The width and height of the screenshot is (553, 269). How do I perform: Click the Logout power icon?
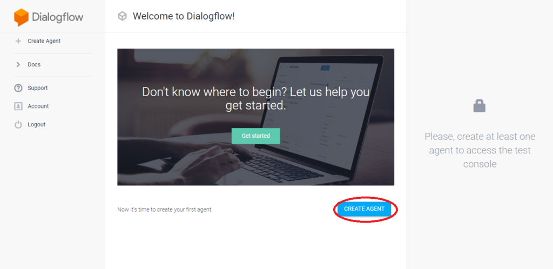click(x=18, y=124)
